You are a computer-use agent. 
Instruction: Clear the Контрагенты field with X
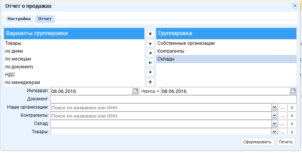click(x=292, y=116)
